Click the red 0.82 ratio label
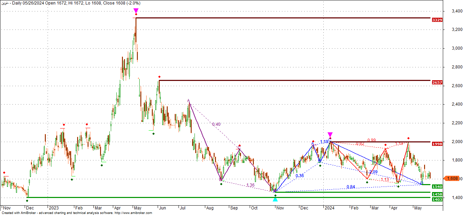Viewport: 464px width, 215px height. click(360, 143)
